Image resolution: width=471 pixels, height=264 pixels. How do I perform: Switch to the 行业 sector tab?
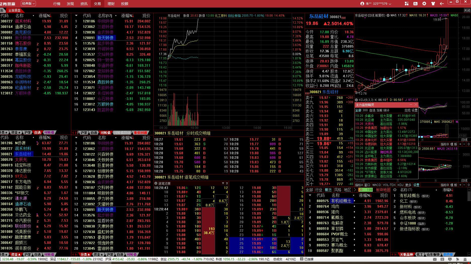coord(319,190)
